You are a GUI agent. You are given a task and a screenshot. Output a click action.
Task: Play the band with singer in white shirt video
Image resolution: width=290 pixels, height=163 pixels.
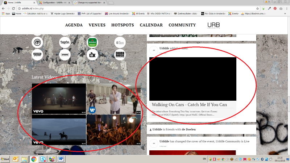(113, 99)
